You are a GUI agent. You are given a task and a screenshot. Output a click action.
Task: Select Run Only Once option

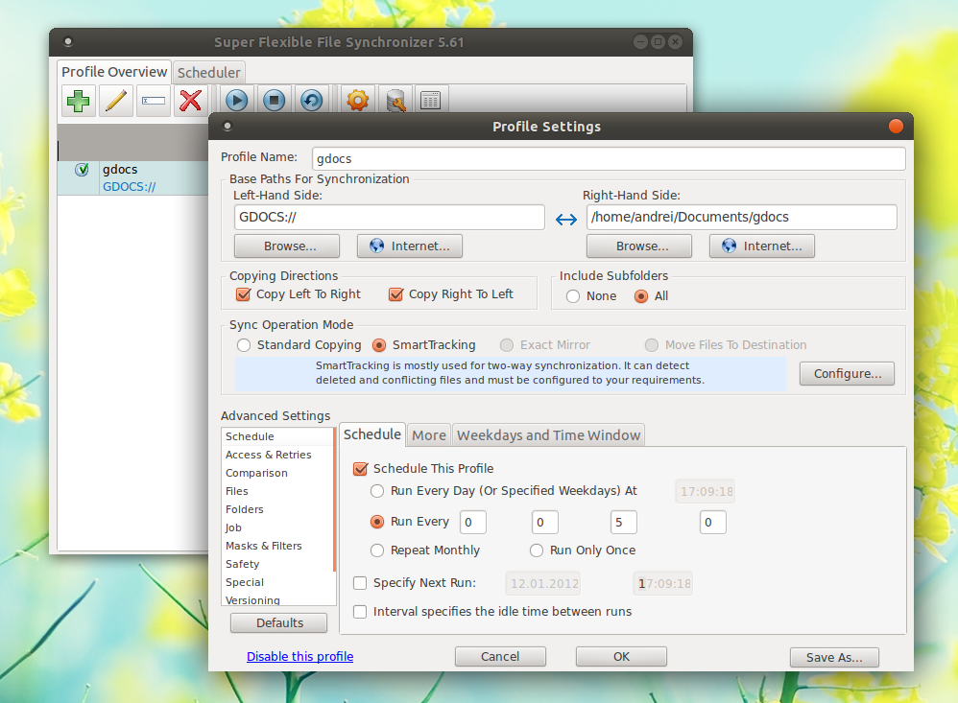coord(537,551)
